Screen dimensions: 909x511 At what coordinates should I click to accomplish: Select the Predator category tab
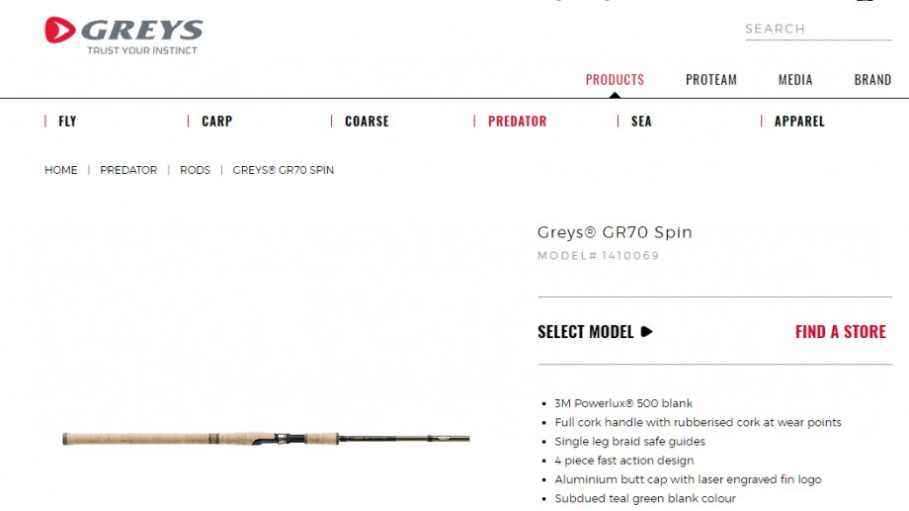[517, 122]
